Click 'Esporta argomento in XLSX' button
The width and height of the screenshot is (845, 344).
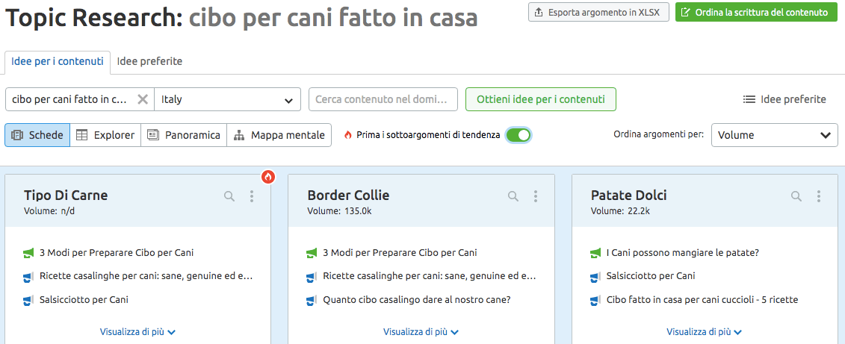point(598,13)
